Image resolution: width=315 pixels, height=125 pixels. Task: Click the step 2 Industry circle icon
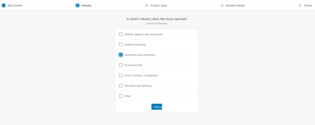(x=78, y=6)
